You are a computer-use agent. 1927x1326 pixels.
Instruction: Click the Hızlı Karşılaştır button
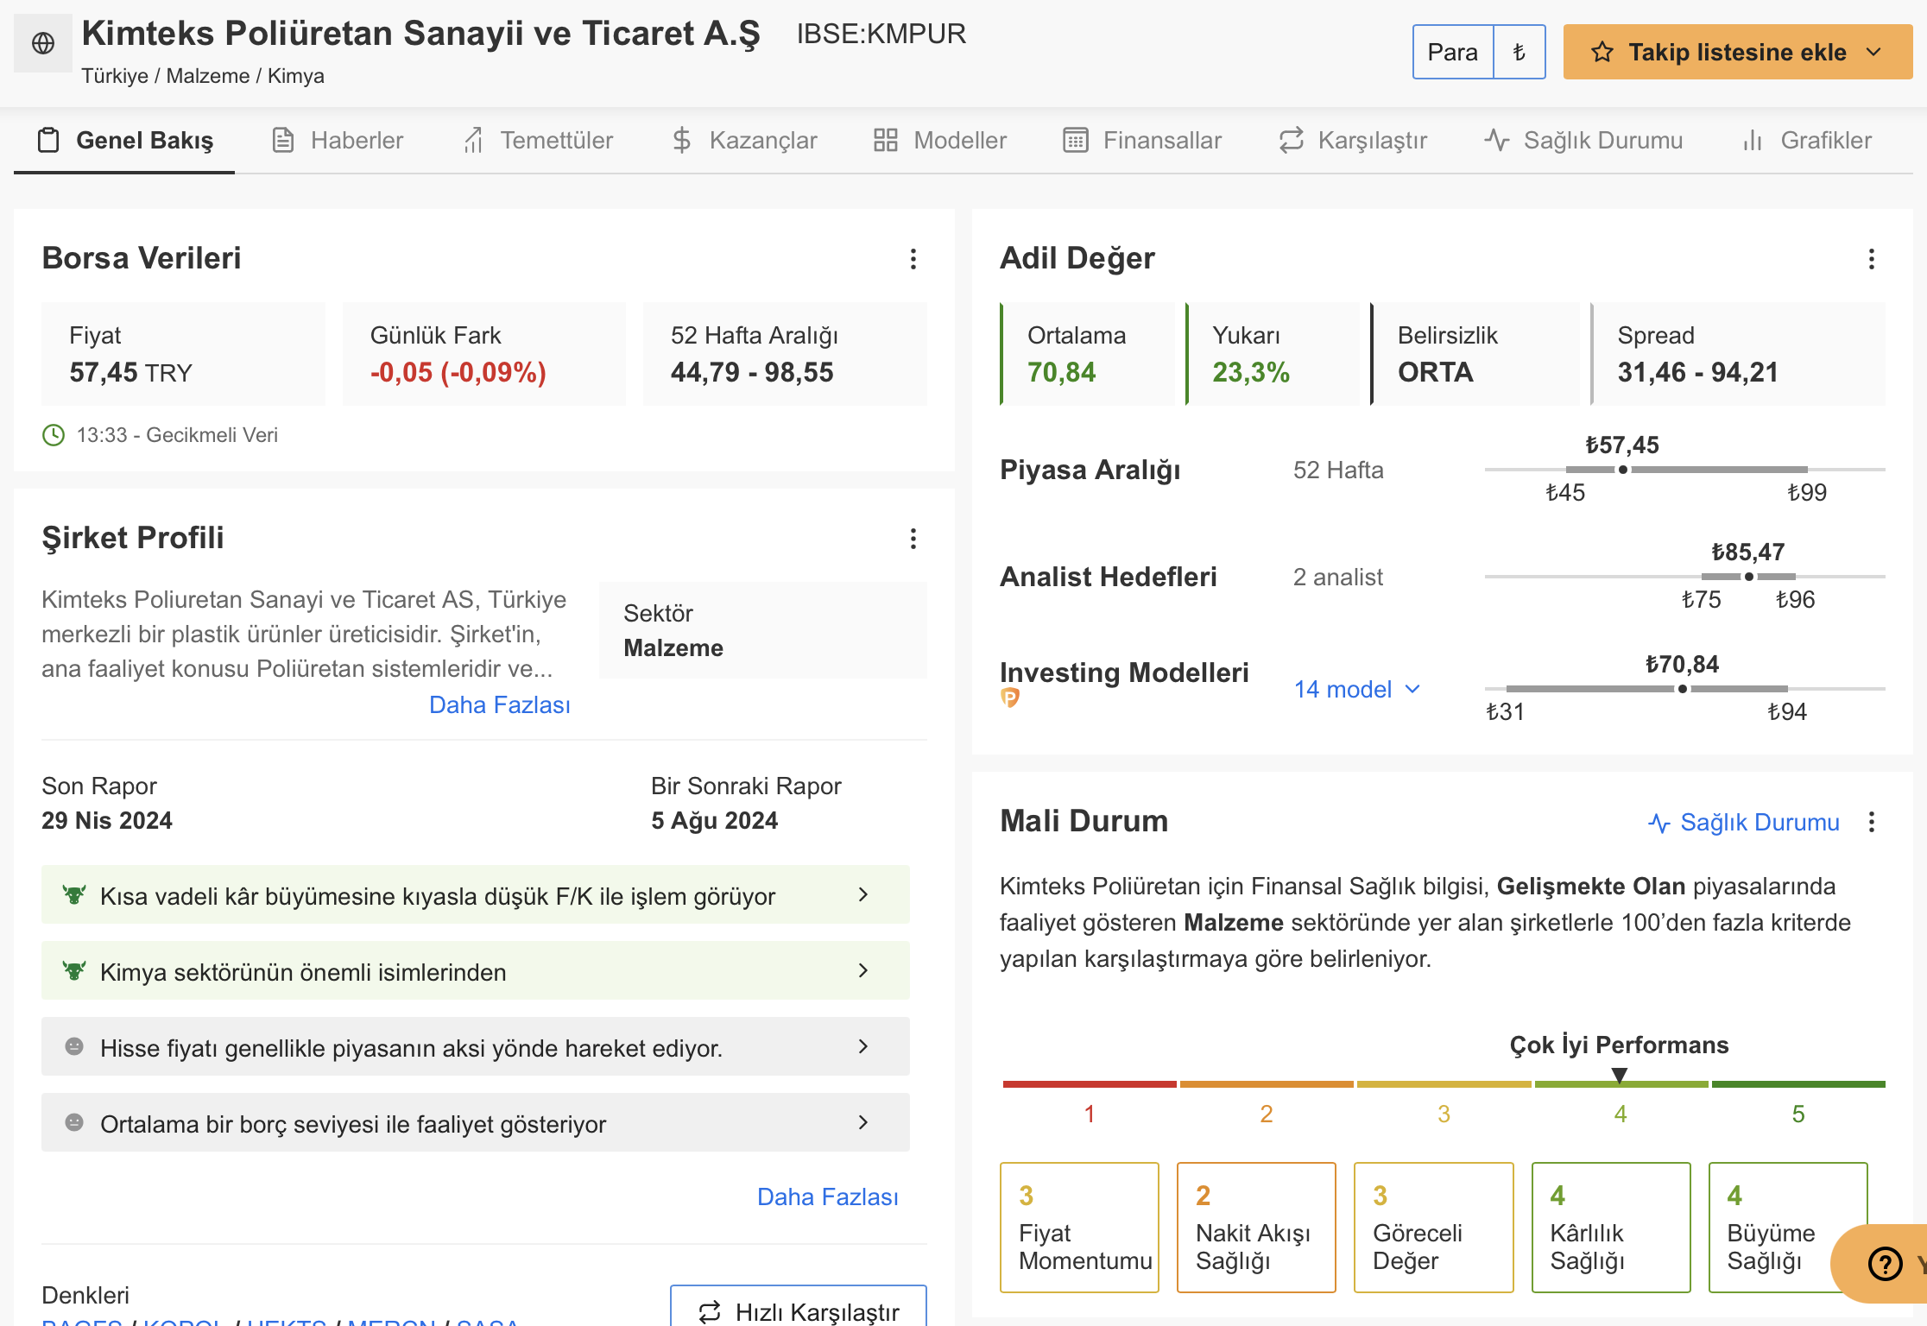(799, 1307)
